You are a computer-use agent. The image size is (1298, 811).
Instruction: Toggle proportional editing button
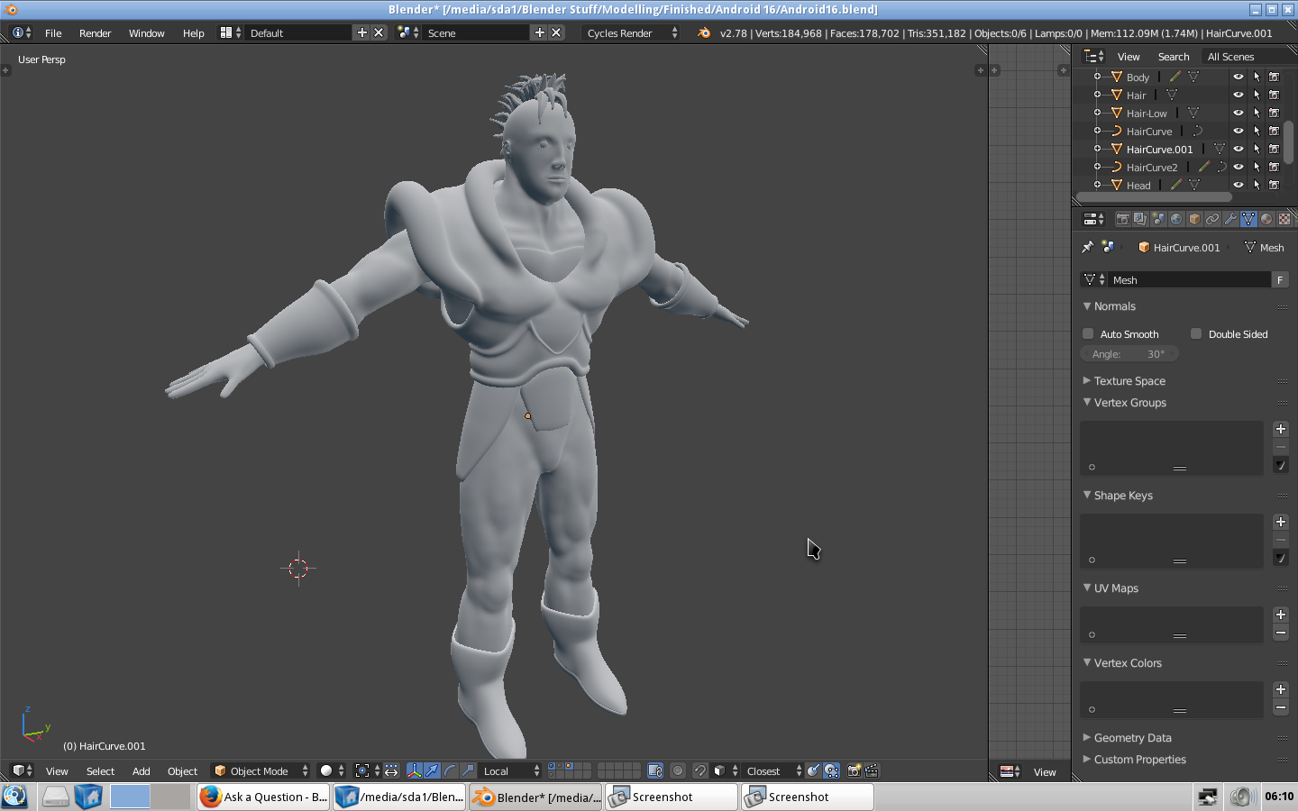click(x=678, y=770)
